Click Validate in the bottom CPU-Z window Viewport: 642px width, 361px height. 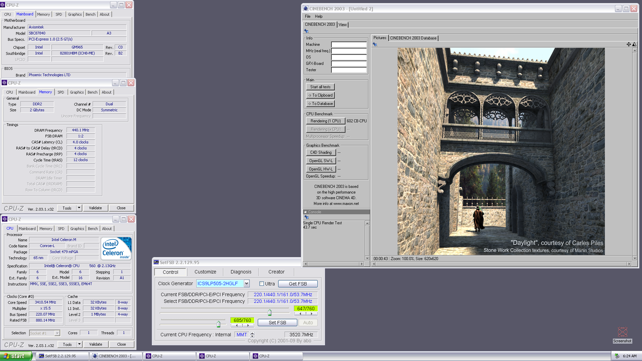click(x=96, y=344)
